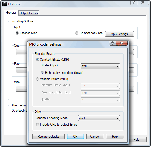Open the Bitrate (kbps) dropdown
The height and width of the screenshot is (147, 151).
[100, 66]
